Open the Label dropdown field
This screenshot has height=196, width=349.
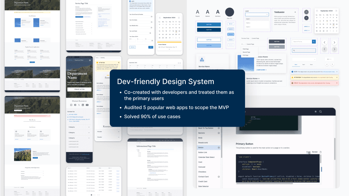click(x=257, y=15)
